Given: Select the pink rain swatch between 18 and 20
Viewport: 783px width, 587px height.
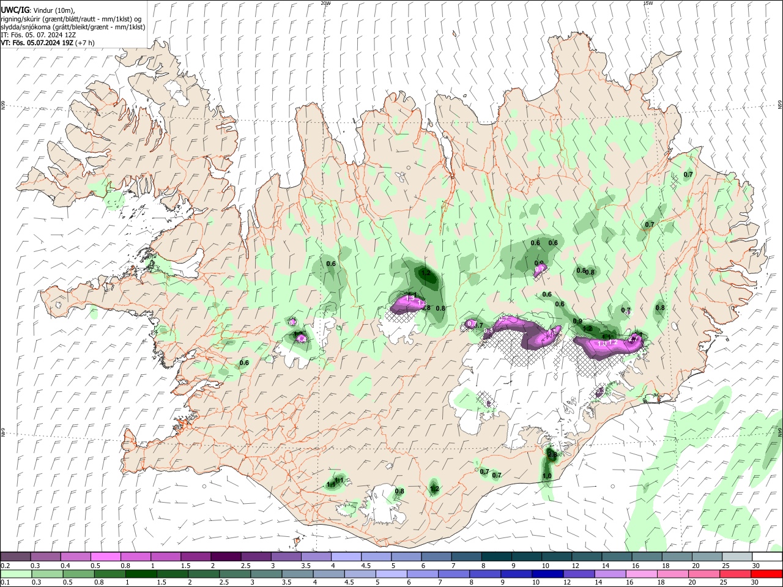Looking at the screenshot, I should coord(672,574).
